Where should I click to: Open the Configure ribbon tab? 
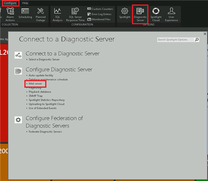click(x=10, y=3)
